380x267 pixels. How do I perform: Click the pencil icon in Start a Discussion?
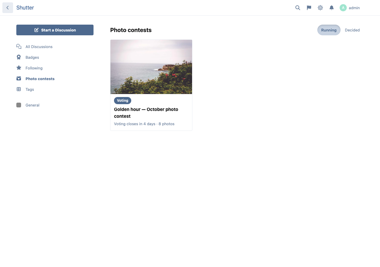tap(37, 30)
